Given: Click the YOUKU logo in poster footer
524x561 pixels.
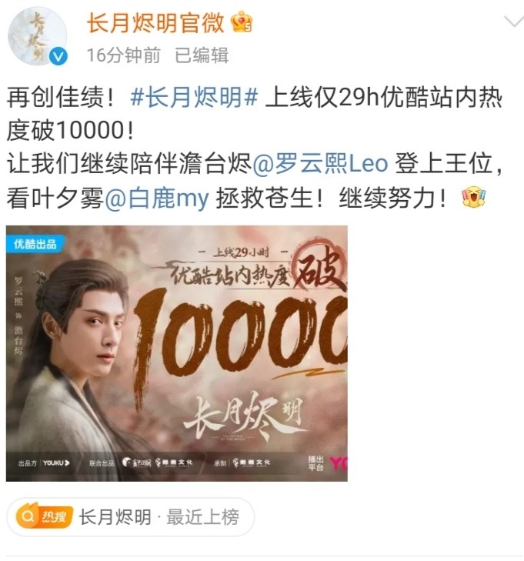Looking at the screenshot, I should point(56,463).
